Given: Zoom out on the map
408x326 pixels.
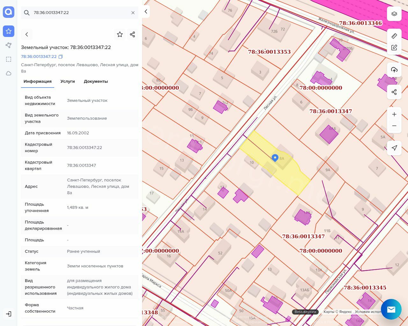Looking at the screenshot, I should click(x=394, y=126).
